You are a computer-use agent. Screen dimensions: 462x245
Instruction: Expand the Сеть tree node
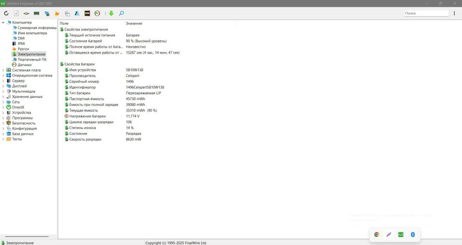[x=3, y=102]
